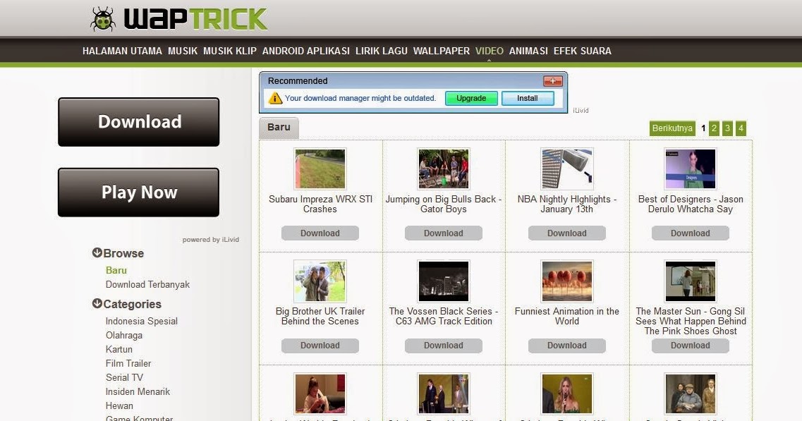Viewport: 802px width, 421px height.
Task: Open Film Trailer category
Action: click(x=128, y=364)
